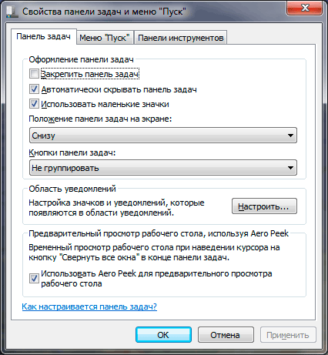Viewport: 328px width, 355px height.
Task: Open the Как настраивается панель задач? link
Action: (89, 306)
